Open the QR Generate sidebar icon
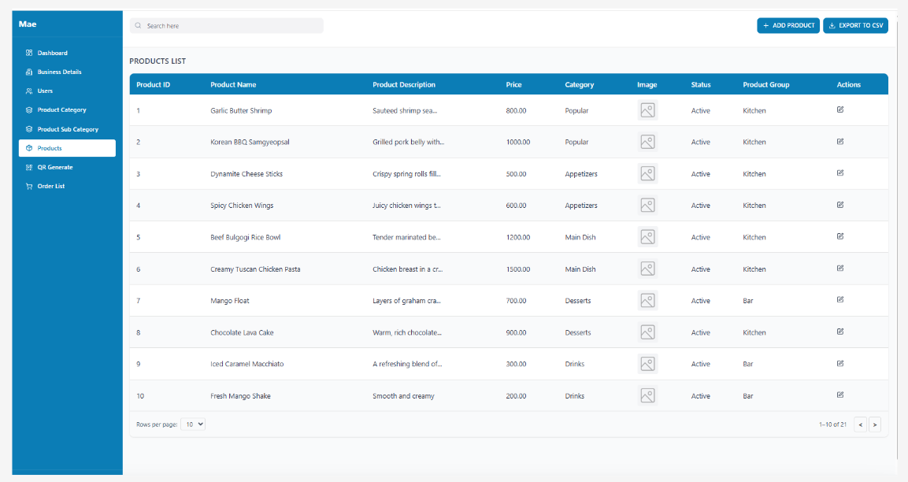908x482 pixels. tap(30, 167)
